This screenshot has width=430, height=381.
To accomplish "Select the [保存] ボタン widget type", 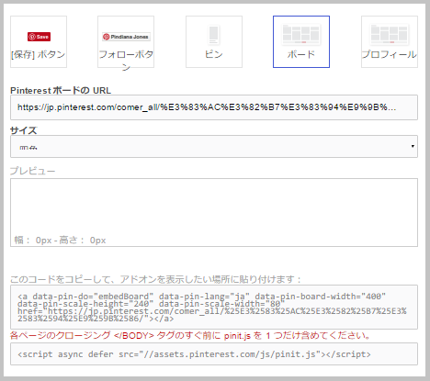I will tap(39, 41).
